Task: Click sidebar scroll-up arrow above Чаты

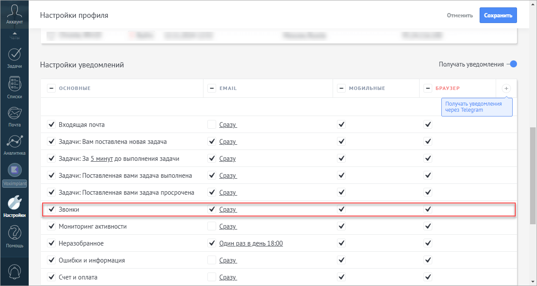Action: click(x=14, y=33)
